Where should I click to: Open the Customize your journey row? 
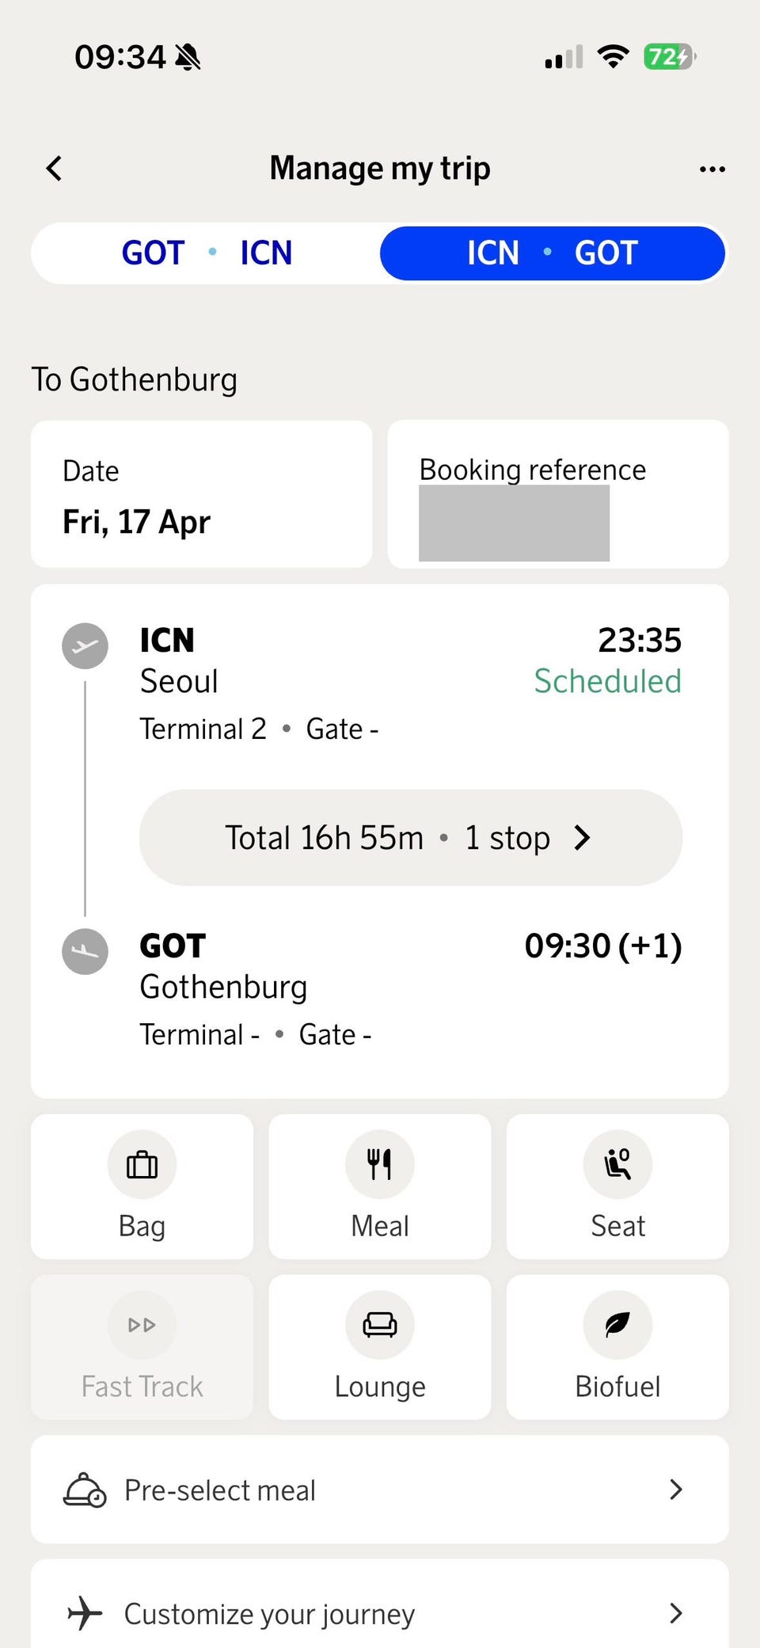pos(317,1613)
